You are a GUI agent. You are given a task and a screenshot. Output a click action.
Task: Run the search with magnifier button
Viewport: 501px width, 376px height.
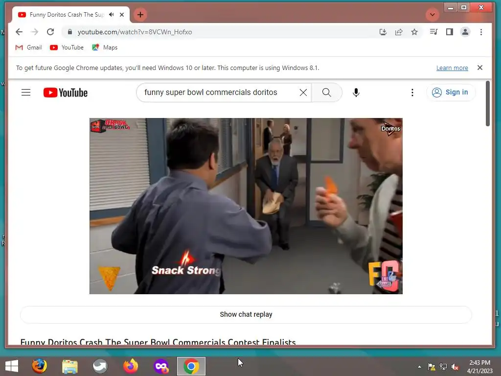pos(326,93)
